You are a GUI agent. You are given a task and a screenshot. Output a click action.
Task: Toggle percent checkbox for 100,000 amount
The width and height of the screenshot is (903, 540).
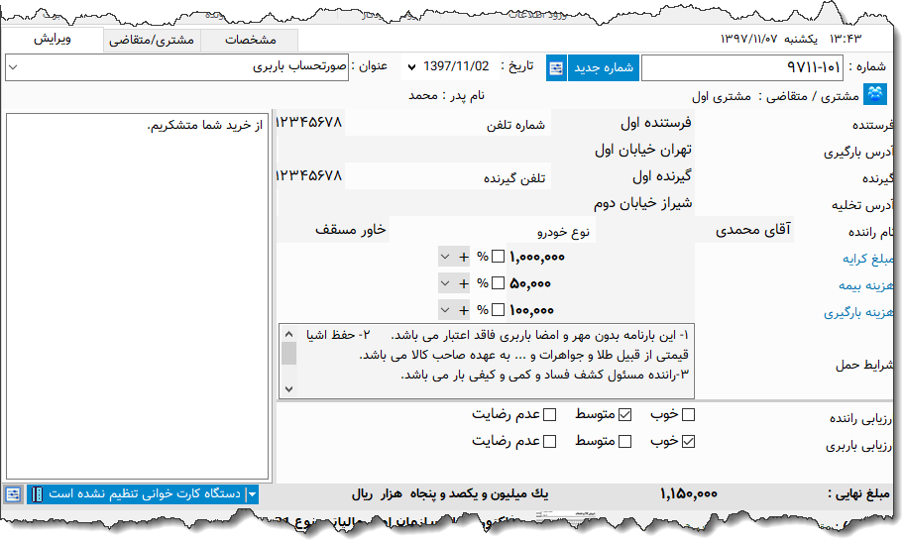[x=499, y=310]
